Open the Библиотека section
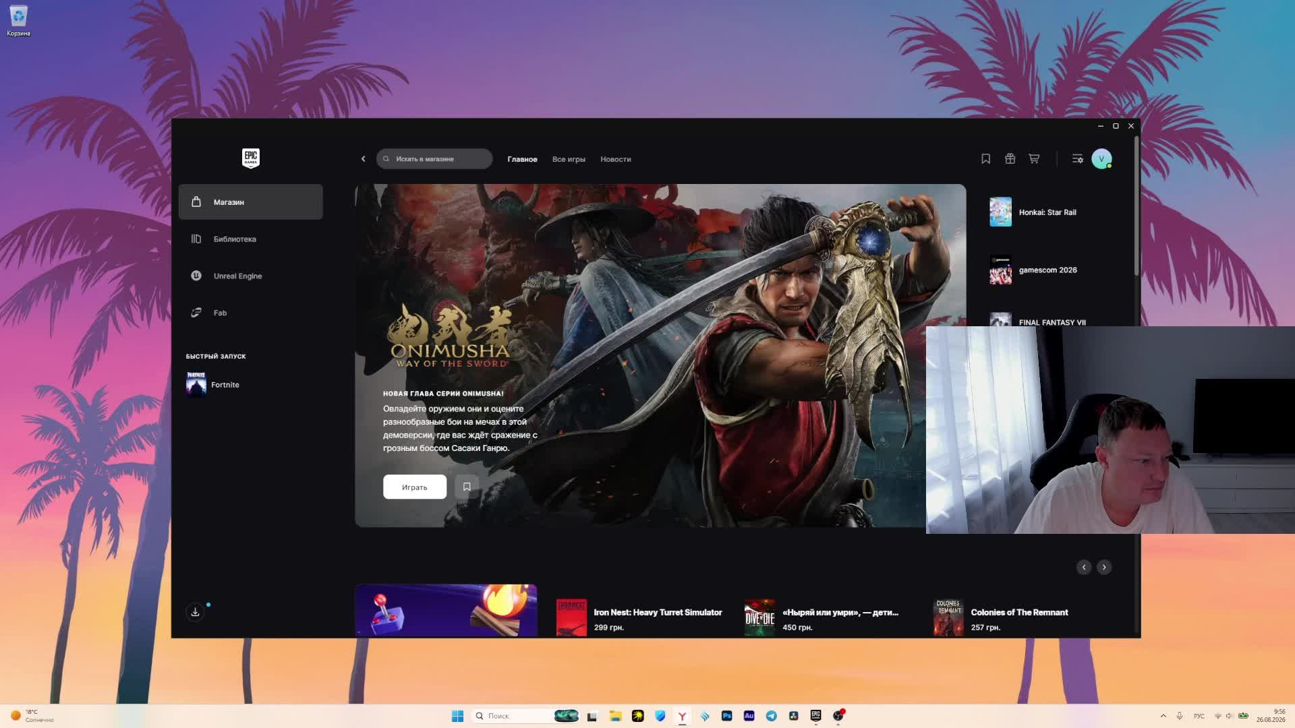 (x=251, y=239)
